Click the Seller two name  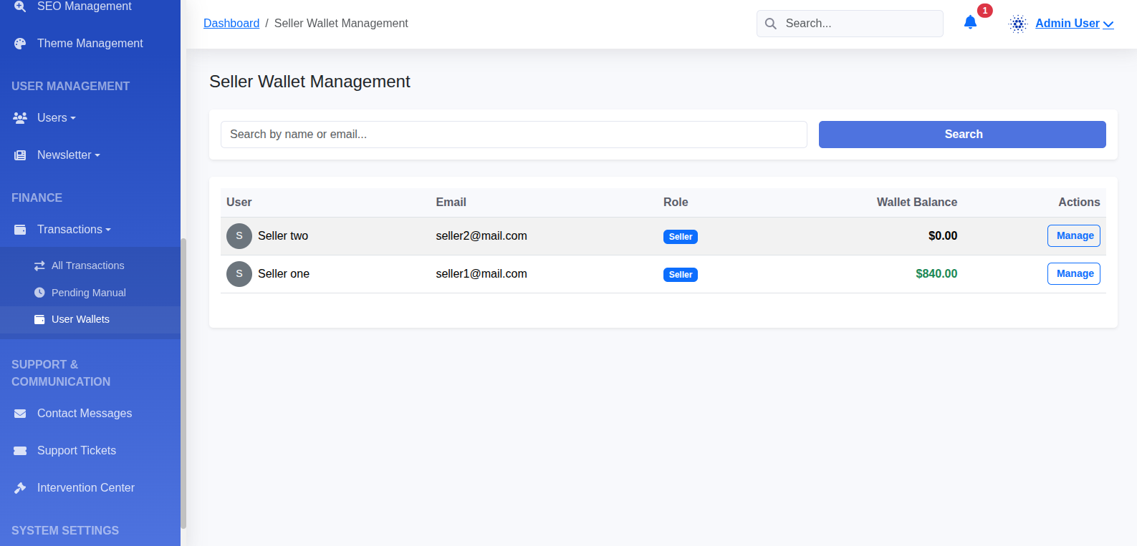[283, 236]
